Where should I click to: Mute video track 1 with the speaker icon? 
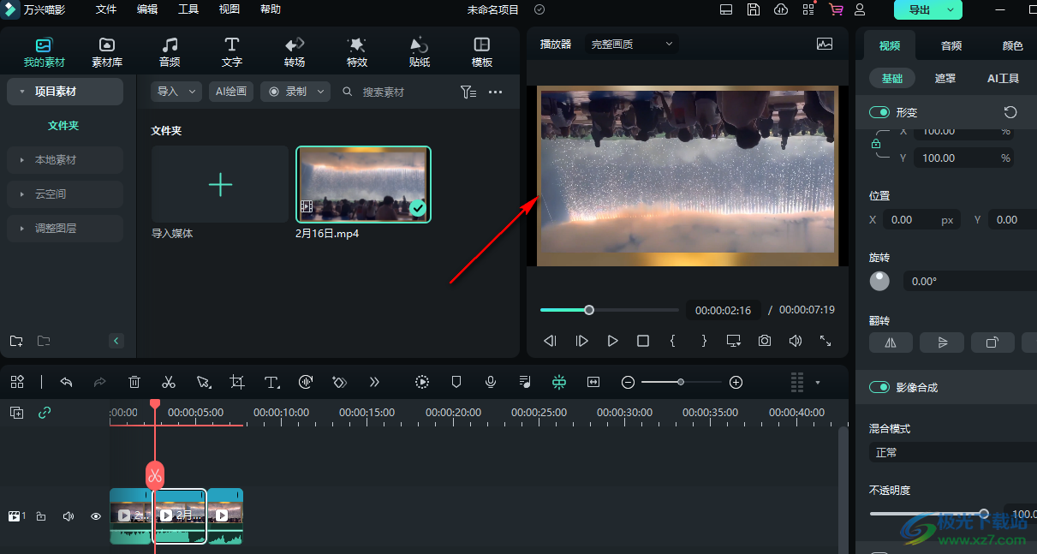[69, 516]
